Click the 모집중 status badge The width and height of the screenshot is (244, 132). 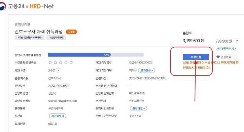[x=71, y=32]
